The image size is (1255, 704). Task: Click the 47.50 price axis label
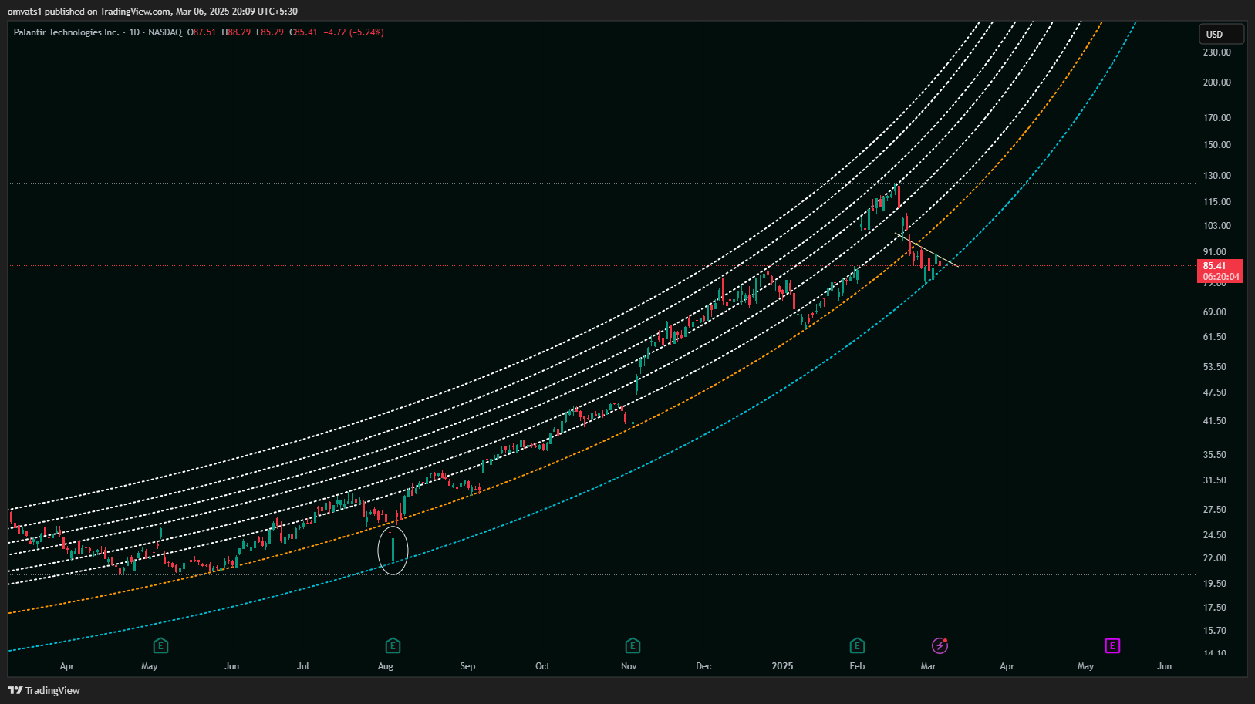[x=1215, y=392]
